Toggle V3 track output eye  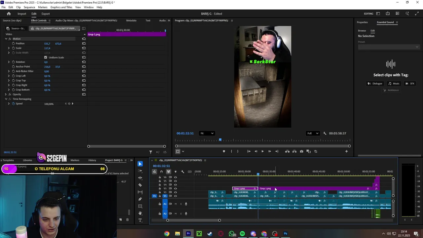tap(175, 188)
